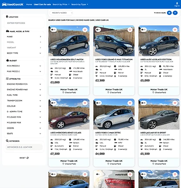Click the £2,500 price on Ford Grand C-Max
Image resolution: width=181 pixels, height=188 pixels.
(x=100, y=80)
